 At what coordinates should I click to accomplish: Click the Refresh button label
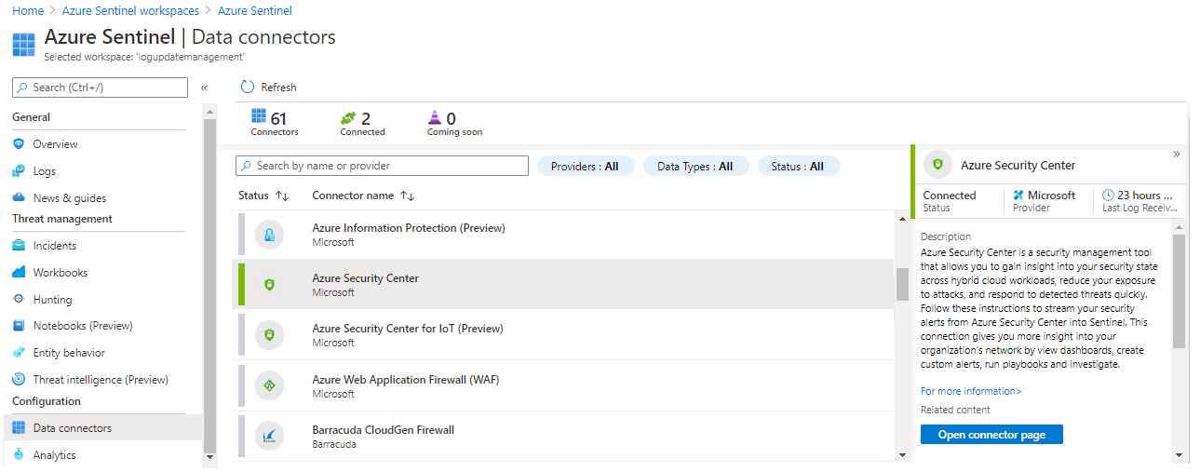pyautogui.click(x=278, y=88)
